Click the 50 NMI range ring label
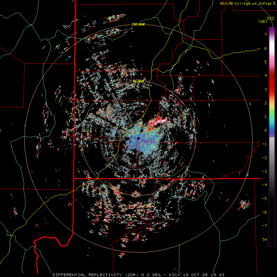The height and width of the screenshot is (277, 277). (x=138, y=81)
